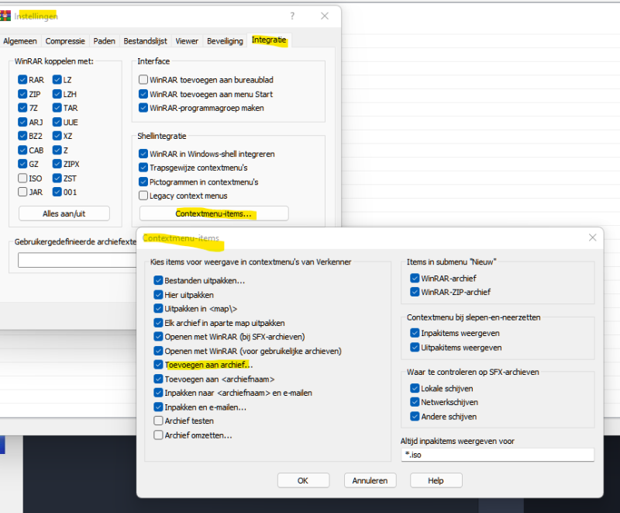The height and width of the screenshot is (513, 620).
Task: Toggle the XZ checkbox
Action: tap(57, 136)
